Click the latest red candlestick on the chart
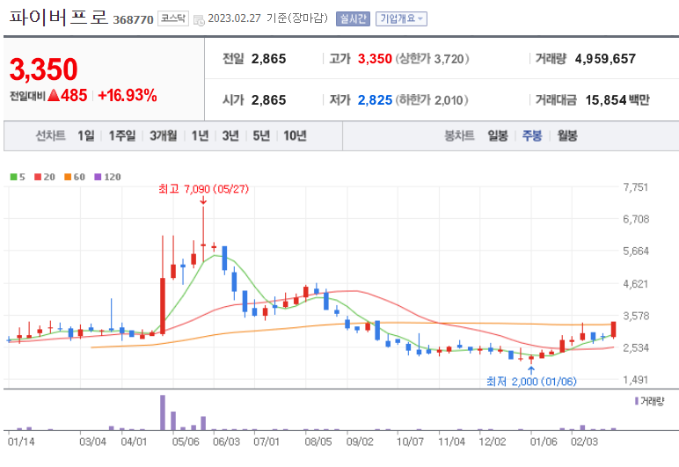 click(x=614, y=330)
